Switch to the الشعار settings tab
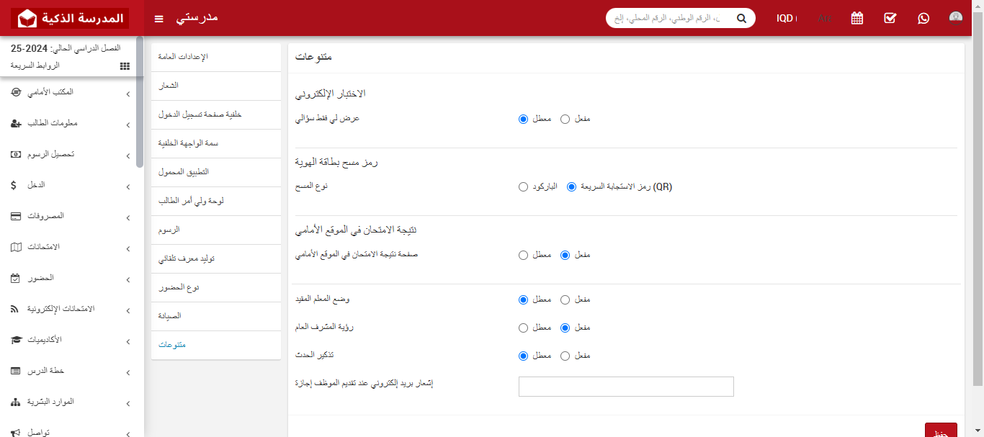The width and height of the screenshot is (984, 437). click(216, 86)
